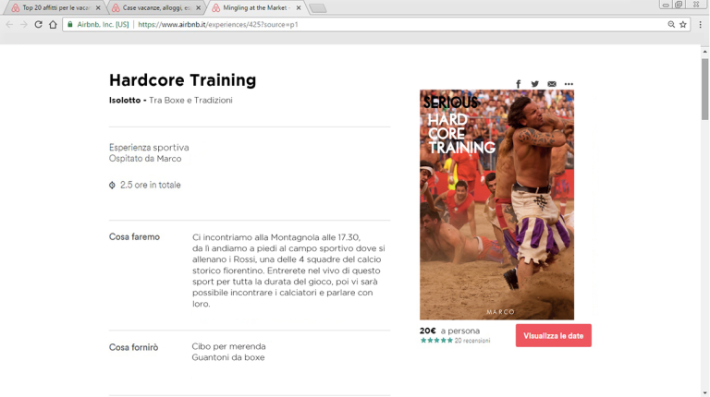This screenshot has height=397, width=710.
Task: Open more sharing options ellipsis
Action: pos(569,84)
